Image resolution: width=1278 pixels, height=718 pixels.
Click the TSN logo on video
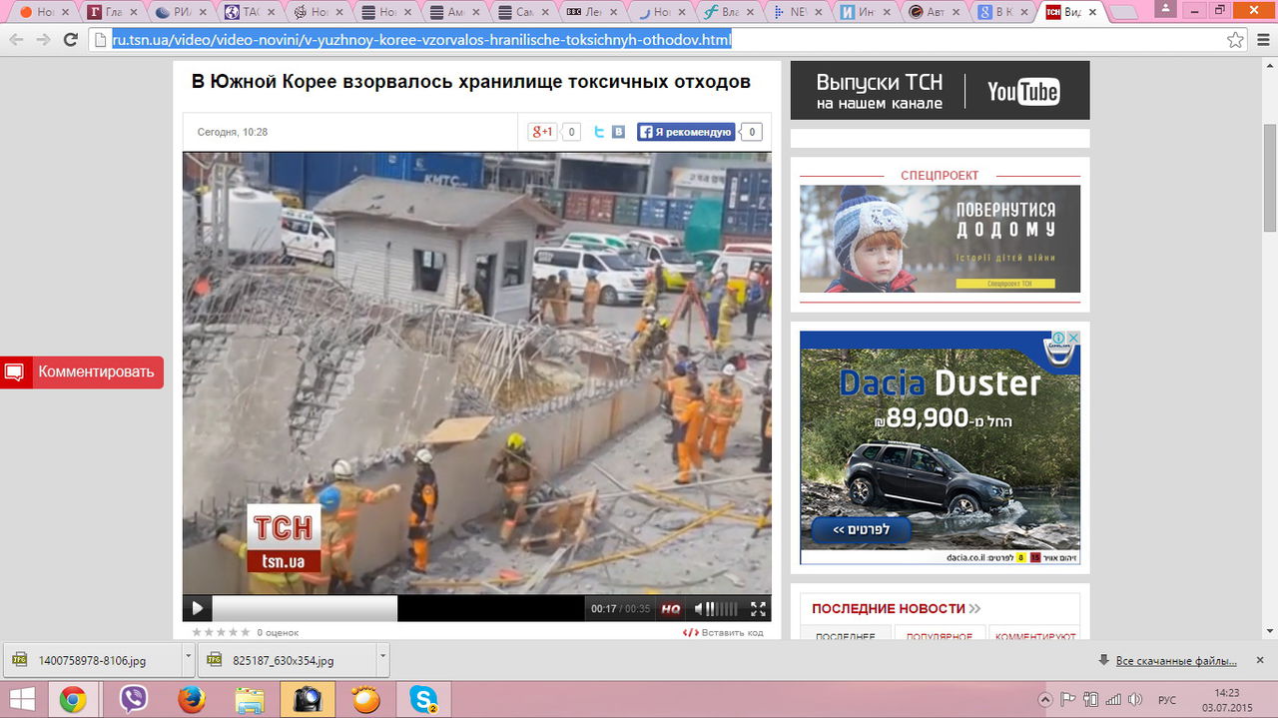[x=284, y=539]
